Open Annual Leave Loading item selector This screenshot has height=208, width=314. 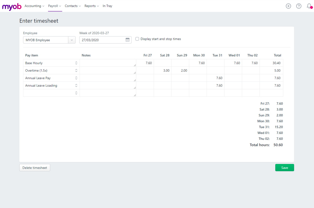76,85
